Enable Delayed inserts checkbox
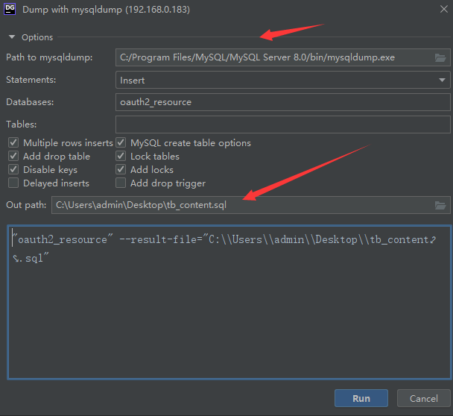This screenshot has width=453, height=416. click(x=13, y=183)
